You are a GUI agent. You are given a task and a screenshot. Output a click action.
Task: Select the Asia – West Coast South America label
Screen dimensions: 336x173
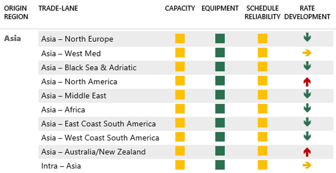pyautogui.click(x=100, y=138)
